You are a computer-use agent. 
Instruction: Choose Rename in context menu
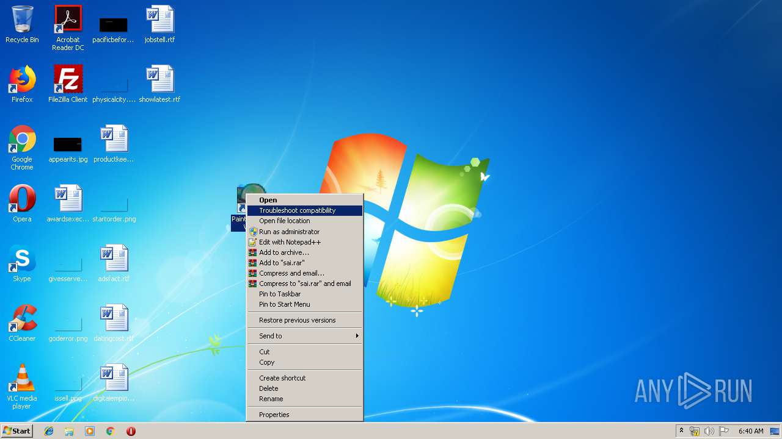click(x=304, y=399)
